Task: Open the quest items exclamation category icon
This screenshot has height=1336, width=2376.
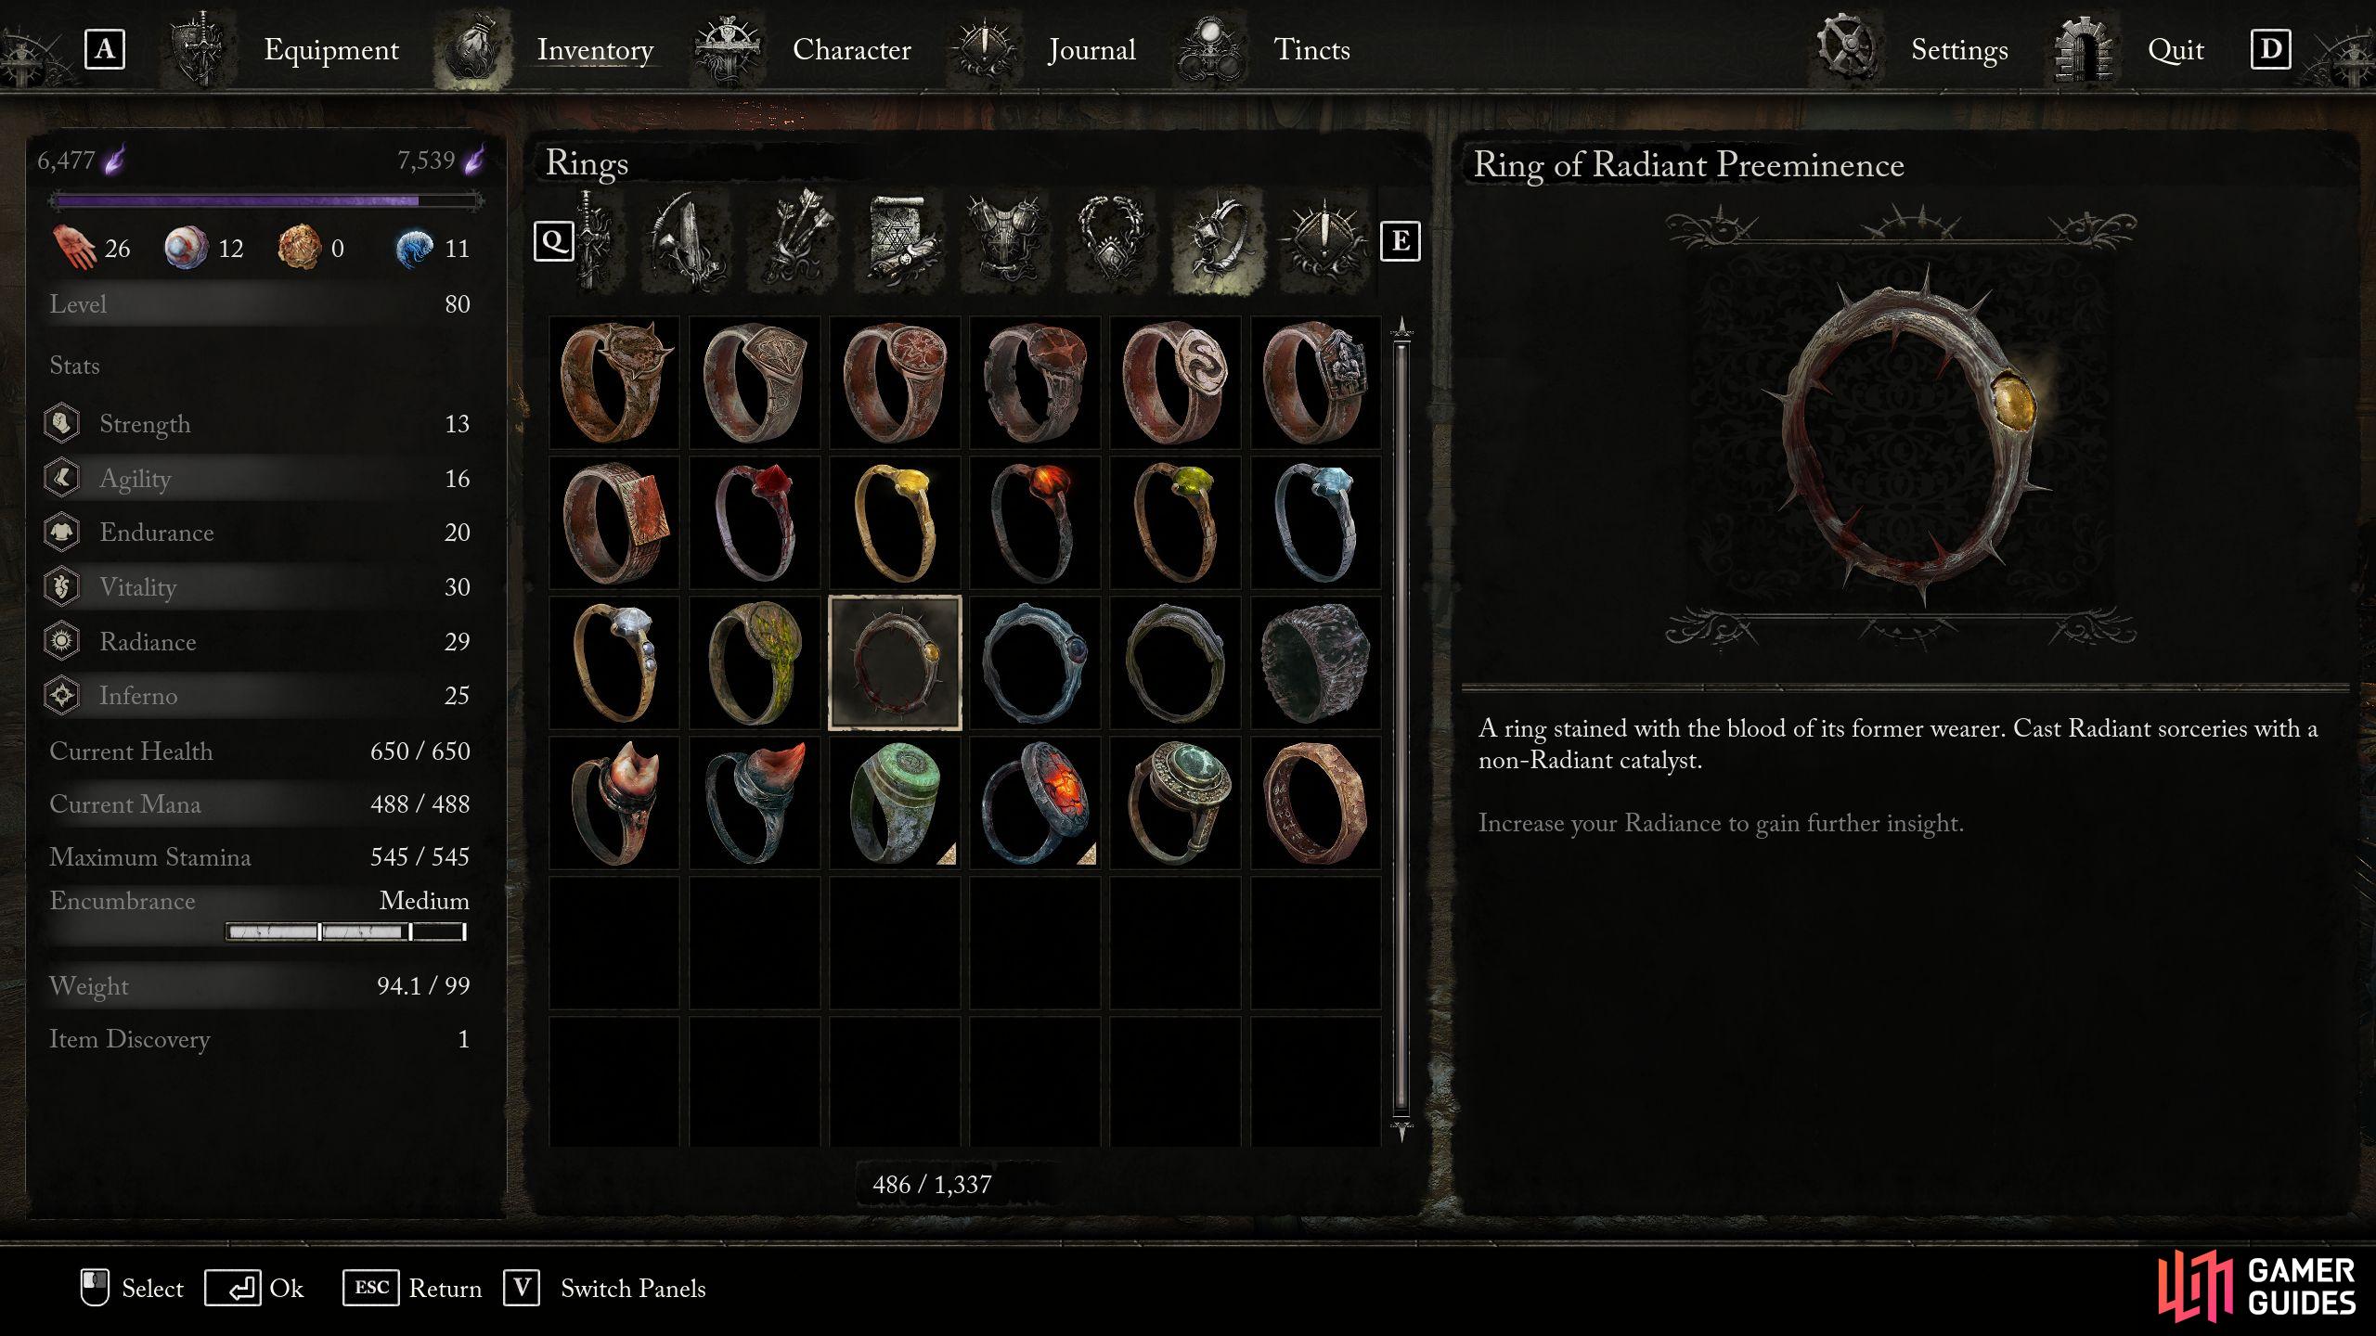Action: pos(1323,240)
